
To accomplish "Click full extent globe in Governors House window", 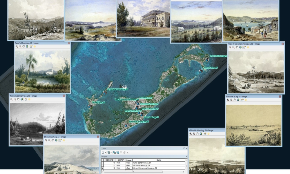I will tap(240, 47).
